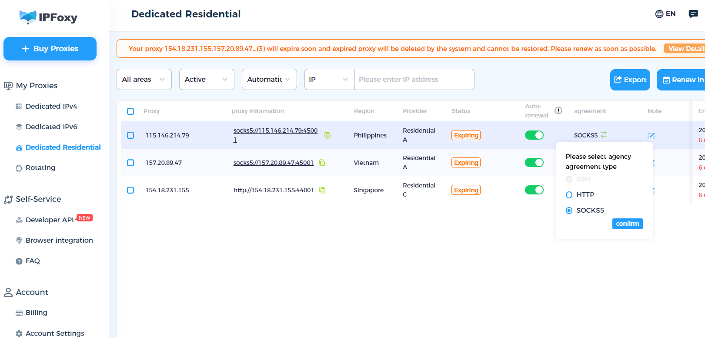Click the Account person icon
705x338 pixels.
(x=8, y=292)
